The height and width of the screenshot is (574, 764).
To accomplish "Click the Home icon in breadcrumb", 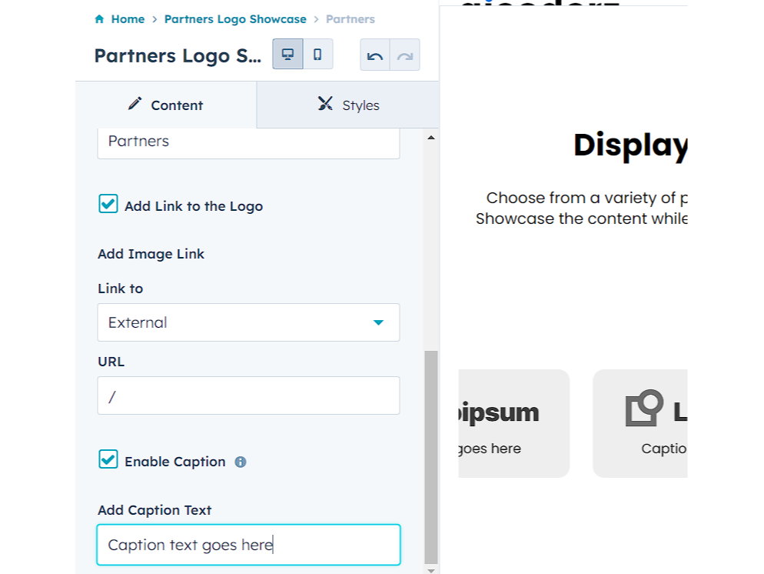I will (99, 19).
